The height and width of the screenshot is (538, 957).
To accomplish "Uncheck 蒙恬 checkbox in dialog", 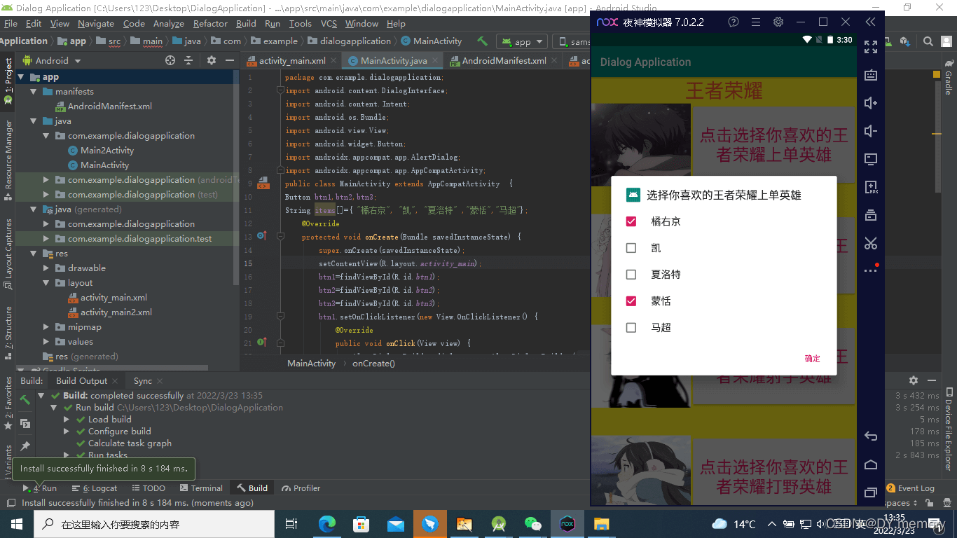I will pos(631,301).
